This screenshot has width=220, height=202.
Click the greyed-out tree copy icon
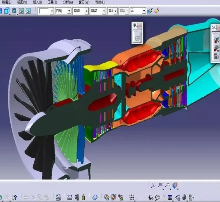click(x=40, y=197)
